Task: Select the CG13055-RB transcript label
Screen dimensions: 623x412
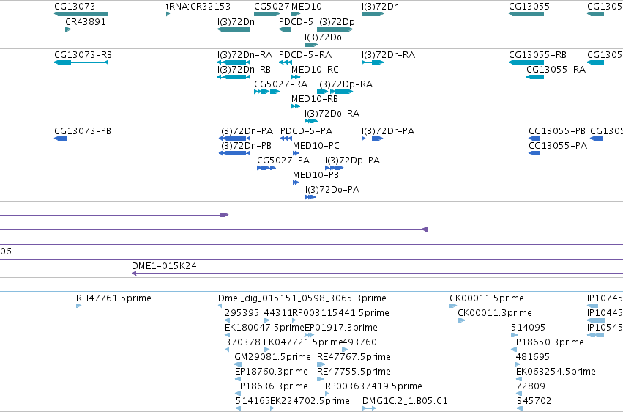Action: [x=537, y=54]
